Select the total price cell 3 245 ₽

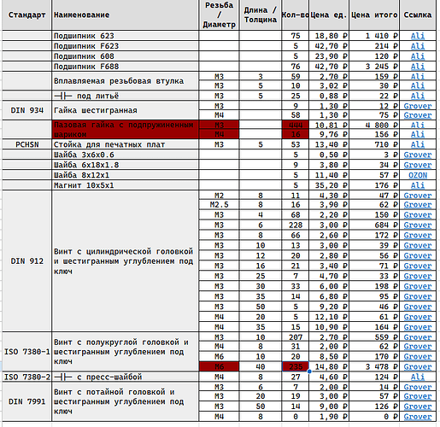click(374, 67)
